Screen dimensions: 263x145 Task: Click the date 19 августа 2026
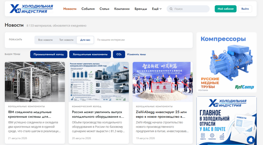click(x=145, y=138)
